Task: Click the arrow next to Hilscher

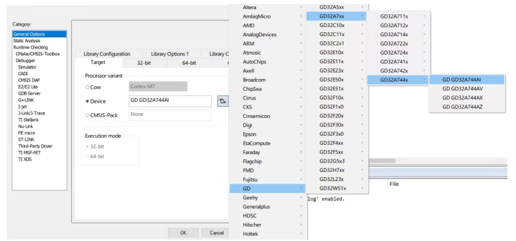Action: click(301, 225)
